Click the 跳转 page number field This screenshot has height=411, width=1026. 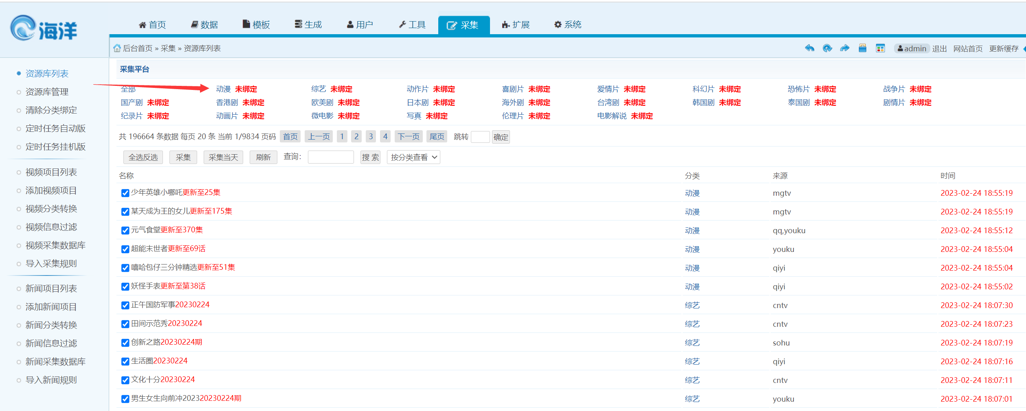tap(480, 137)
